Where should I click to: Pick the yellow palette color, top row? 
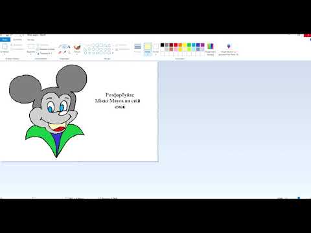[185, 45]
